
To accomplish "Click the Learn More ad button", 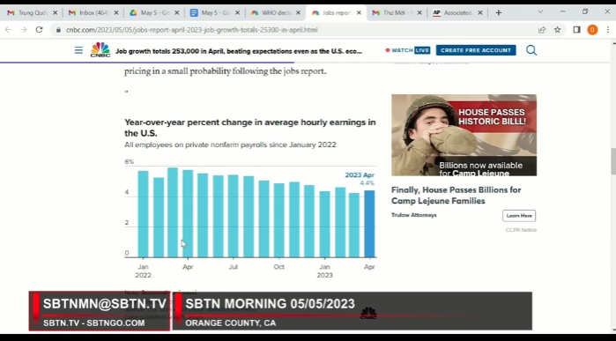I will (x=519, y=216).
